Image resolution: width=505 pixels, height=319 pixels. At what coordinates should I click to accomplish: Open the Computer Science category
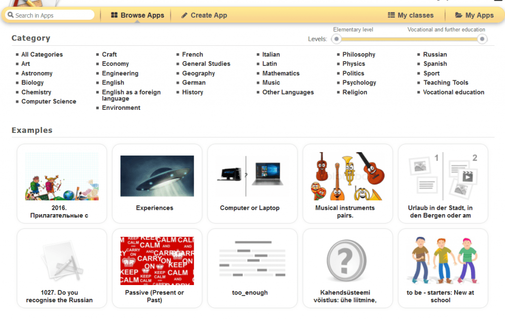coord(49,101)
